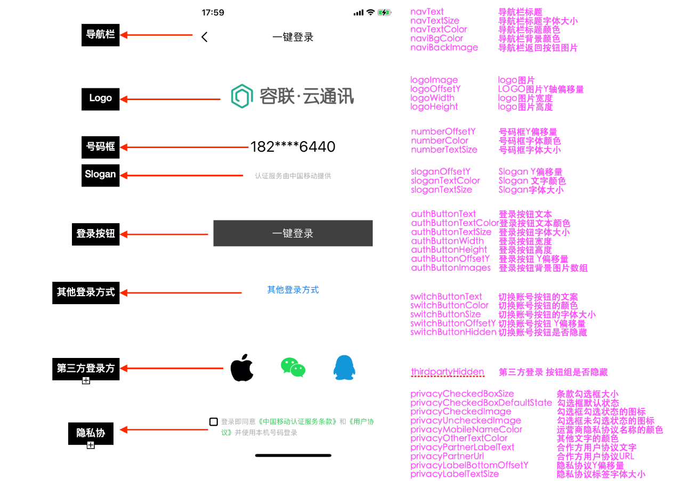Click the black Slogan label
682x481 pixels.
[101, 175]
